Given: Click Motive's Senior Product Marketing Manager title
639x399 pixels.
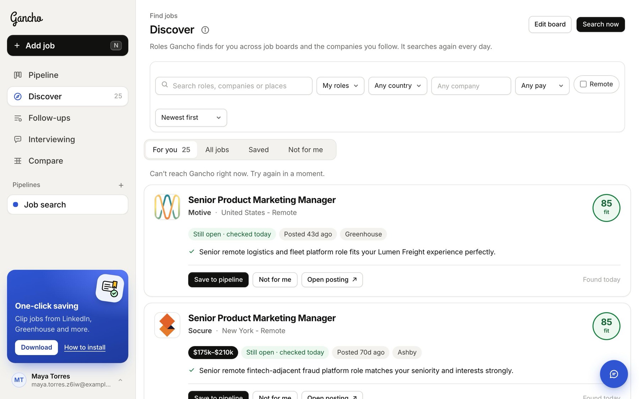Looking at the screenshot, I should click(262, 200).
